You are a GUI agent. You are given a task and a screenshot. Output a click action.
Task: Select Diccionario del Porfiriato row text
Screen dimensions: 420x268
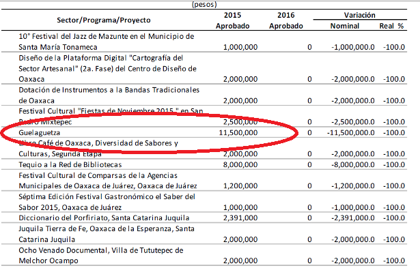[104, 218]
